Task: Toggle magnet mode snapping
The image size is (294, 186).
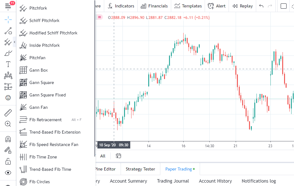Action: click(8, 139)
